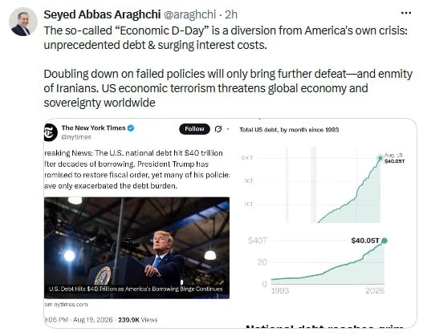Click the Aug 19, 2026 post date
Viewport: 427px width, 336px height.
(92, 320)
